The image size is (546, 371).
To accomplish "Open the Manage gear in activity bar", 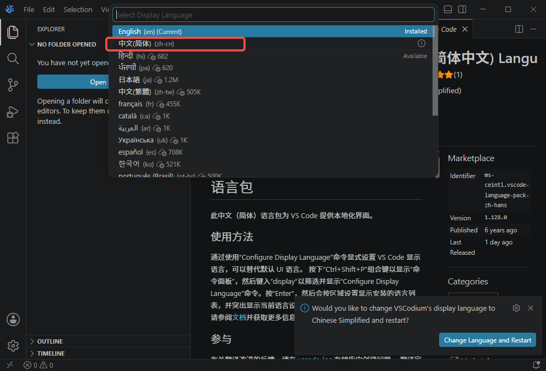I will [13, 346].
